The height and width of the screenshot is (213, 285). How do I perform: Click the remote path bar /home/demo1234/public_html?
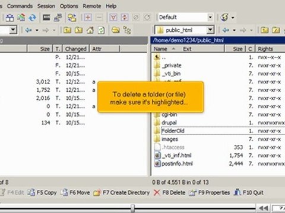[218, 40]
